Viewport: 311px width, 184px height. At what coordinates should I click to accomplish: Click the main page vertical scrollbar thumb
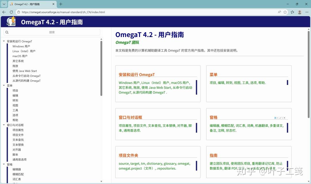coord(309,75)
